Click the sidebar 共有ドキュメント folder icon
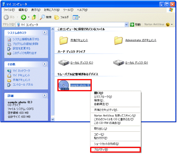 tap(9, 80)
